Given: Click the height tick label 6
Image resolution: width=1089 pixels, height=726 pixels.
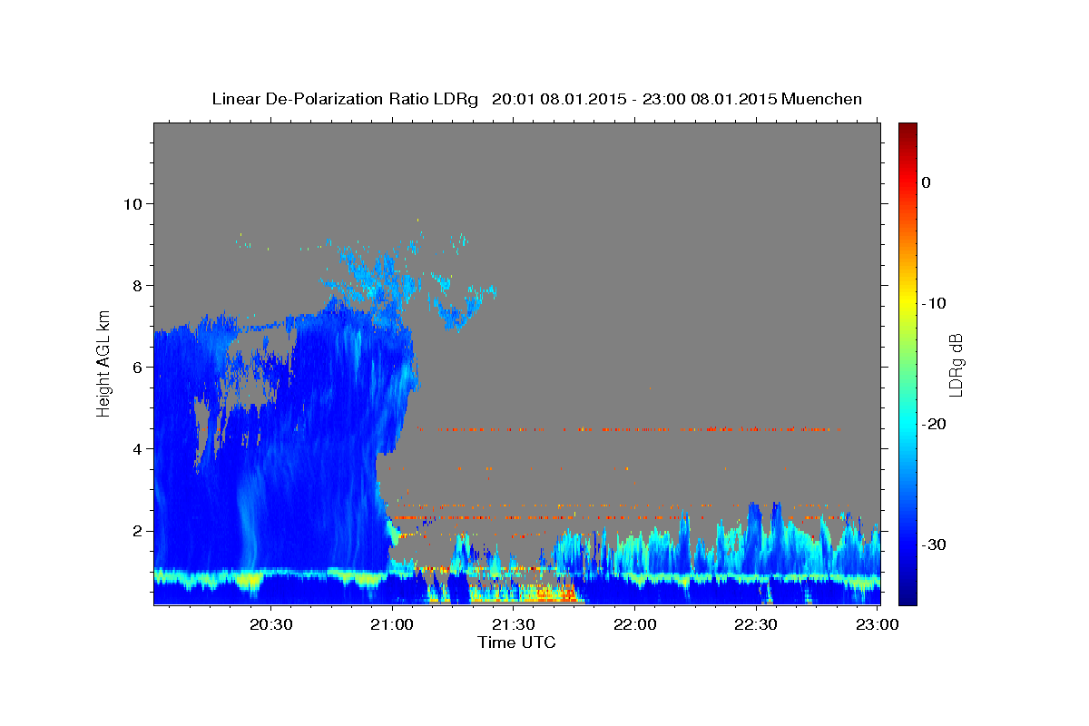Looking at the screenshot, I should click(137, 367).
